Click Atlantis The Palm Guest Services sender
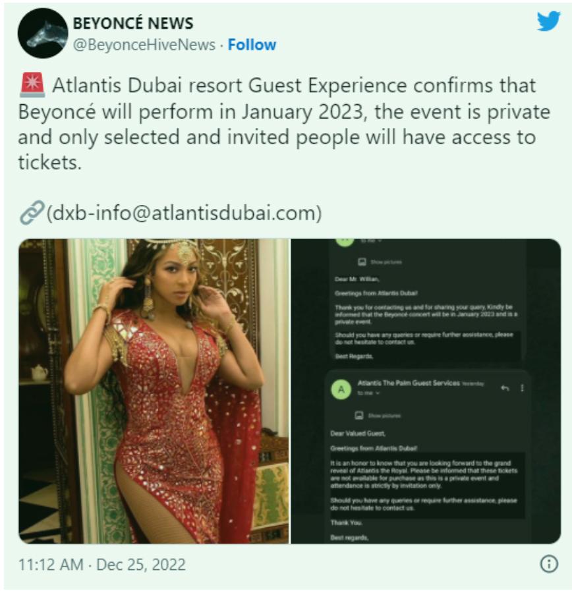Viewport: 572px width, 593px height. click(409, 383)
